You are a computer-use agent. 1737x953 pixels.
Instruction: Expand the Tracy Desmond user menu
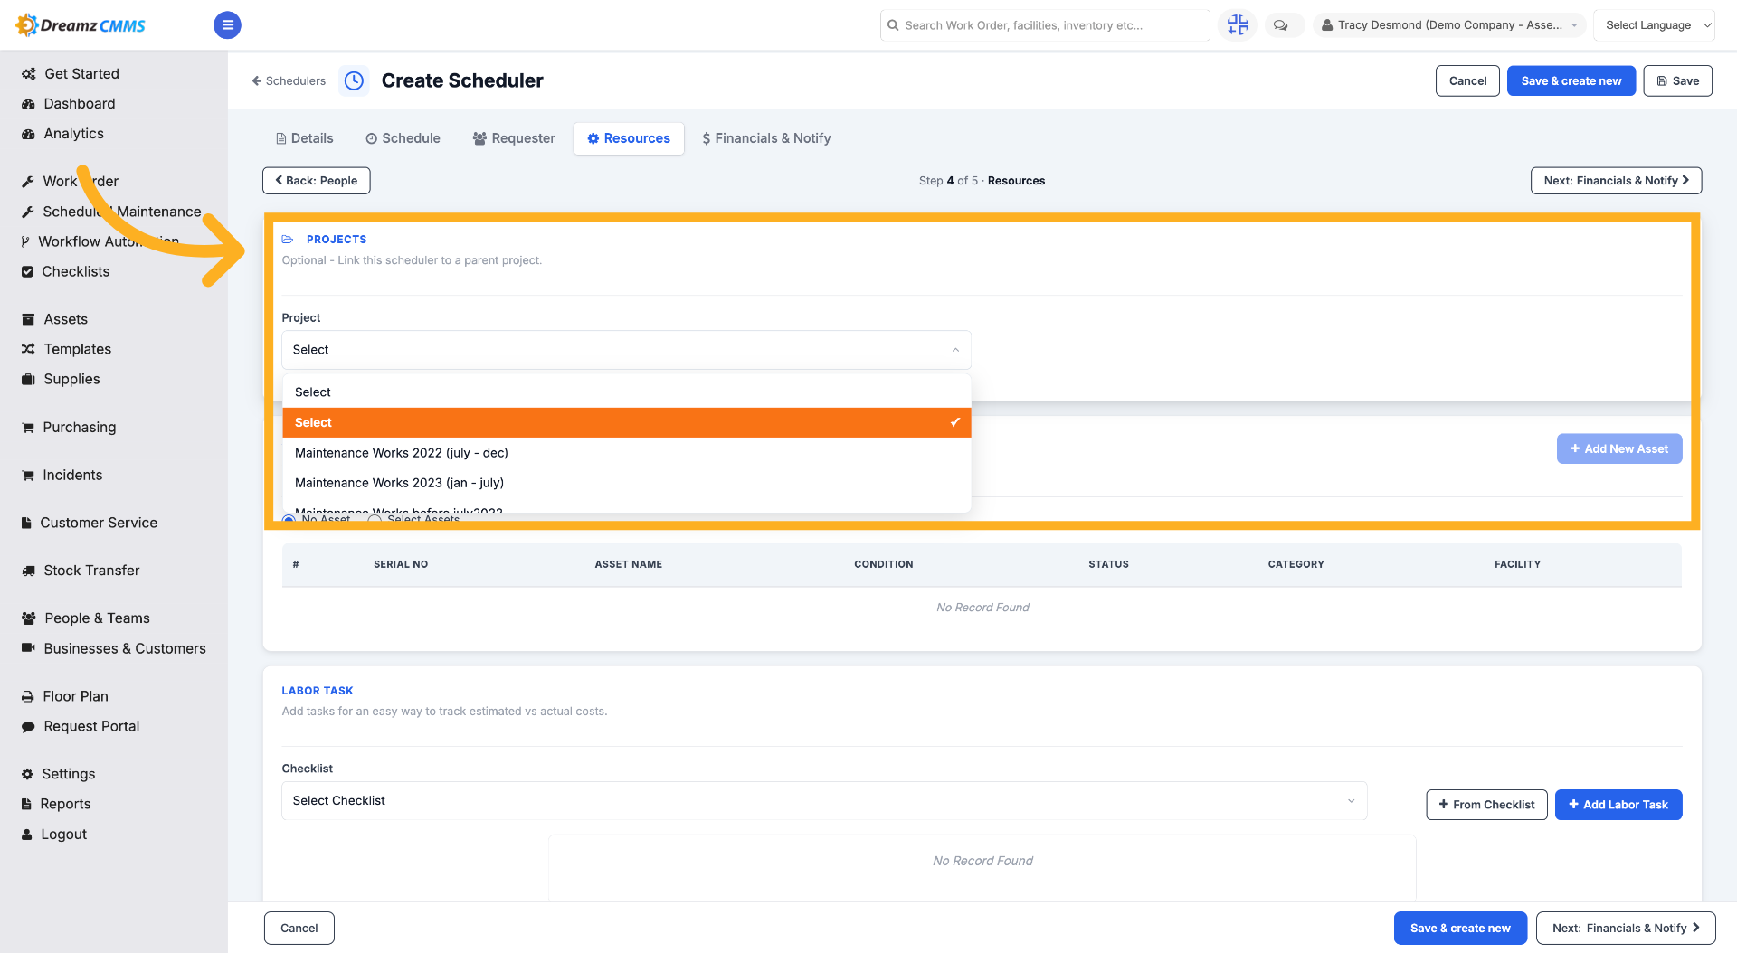[1449, 25]
